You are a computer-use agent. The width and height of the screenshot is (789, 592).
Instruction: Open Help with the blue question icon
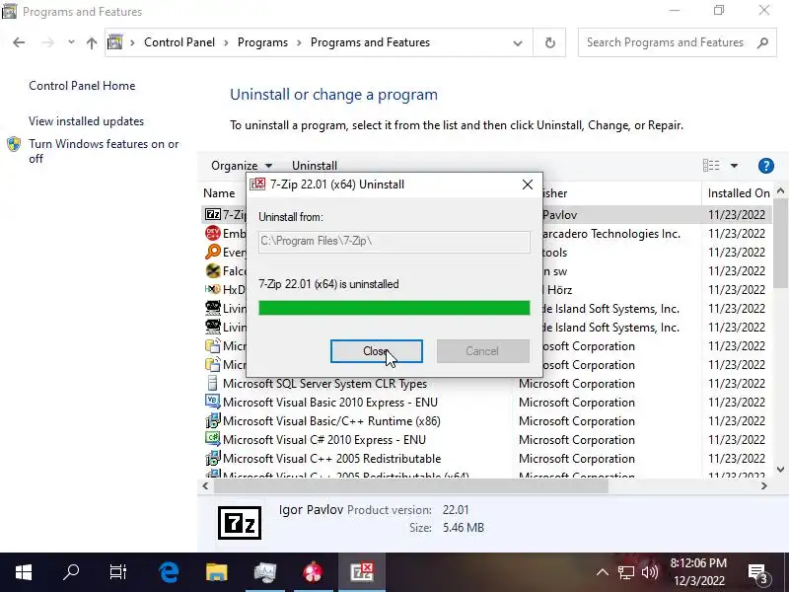(x=765, y=166)
